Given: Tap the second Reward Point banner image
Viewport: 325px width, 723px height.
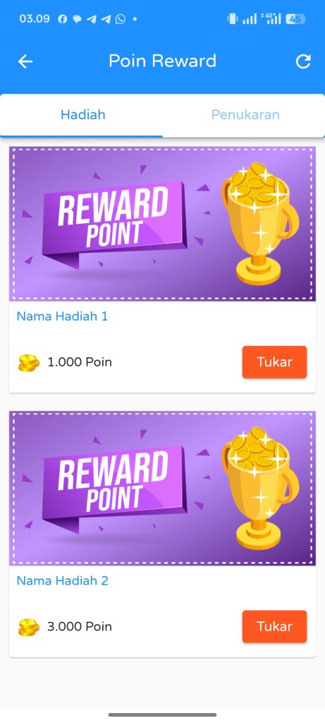Looking at the screenshot, I should tap(162, 489).
